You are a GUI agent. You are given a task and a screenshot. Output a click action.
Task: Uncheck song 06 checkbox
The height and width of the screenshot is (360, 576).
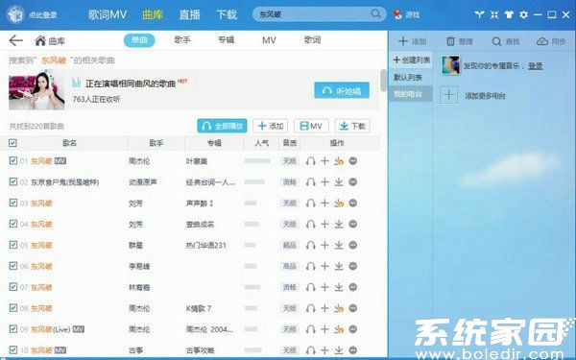point(13,265)
